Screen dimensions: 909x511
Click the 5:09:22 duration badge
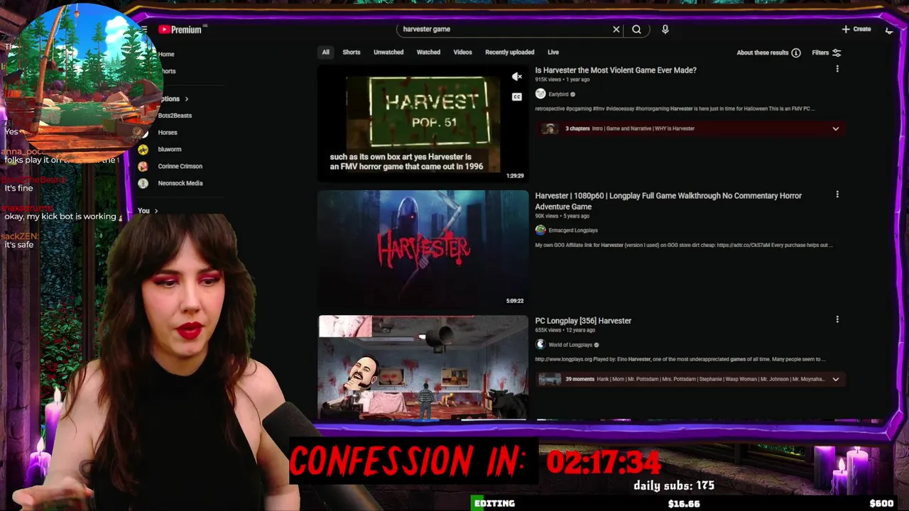point(515,301)
